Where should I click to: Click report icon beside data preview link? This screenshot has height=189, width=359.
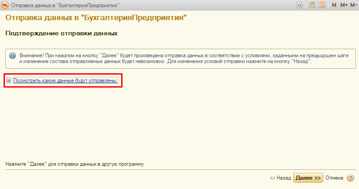point(8,80)
